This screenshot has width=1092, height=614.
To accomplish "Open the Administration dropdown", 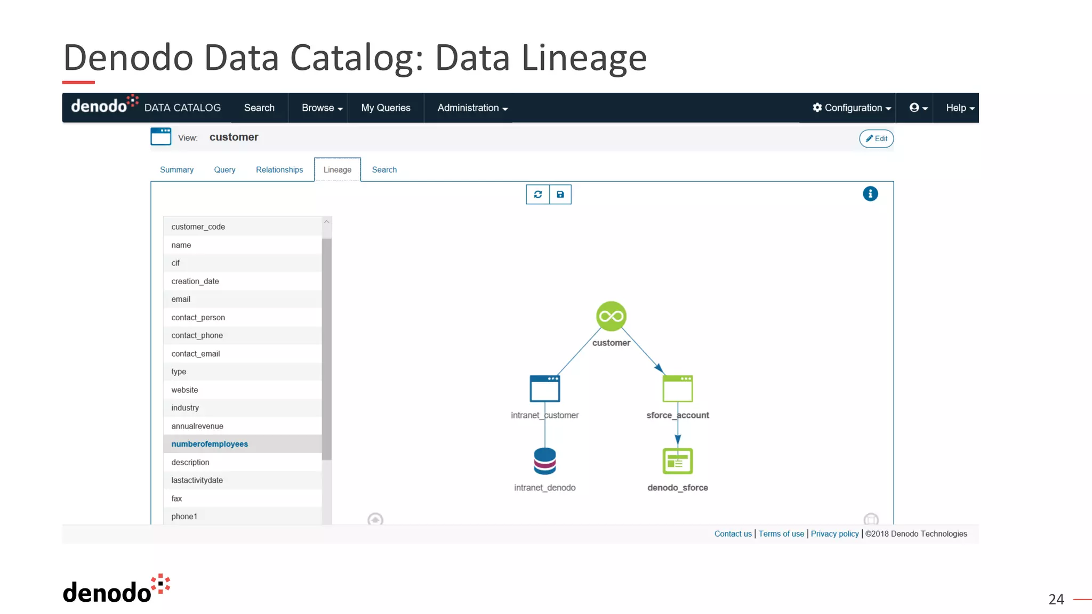I will coord(472,108).
